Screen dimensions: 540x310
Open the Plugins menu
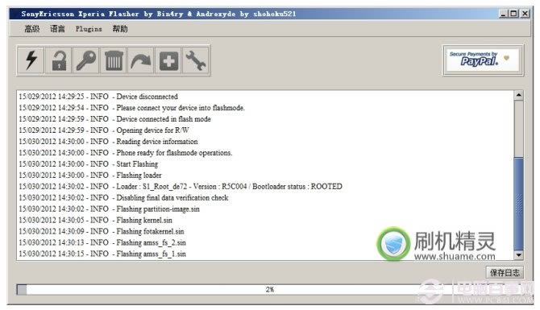click(x=89, y=29)
